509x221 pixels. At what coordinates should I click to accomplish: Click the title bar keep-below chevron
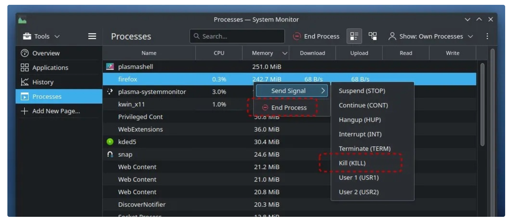pos(467,20)
